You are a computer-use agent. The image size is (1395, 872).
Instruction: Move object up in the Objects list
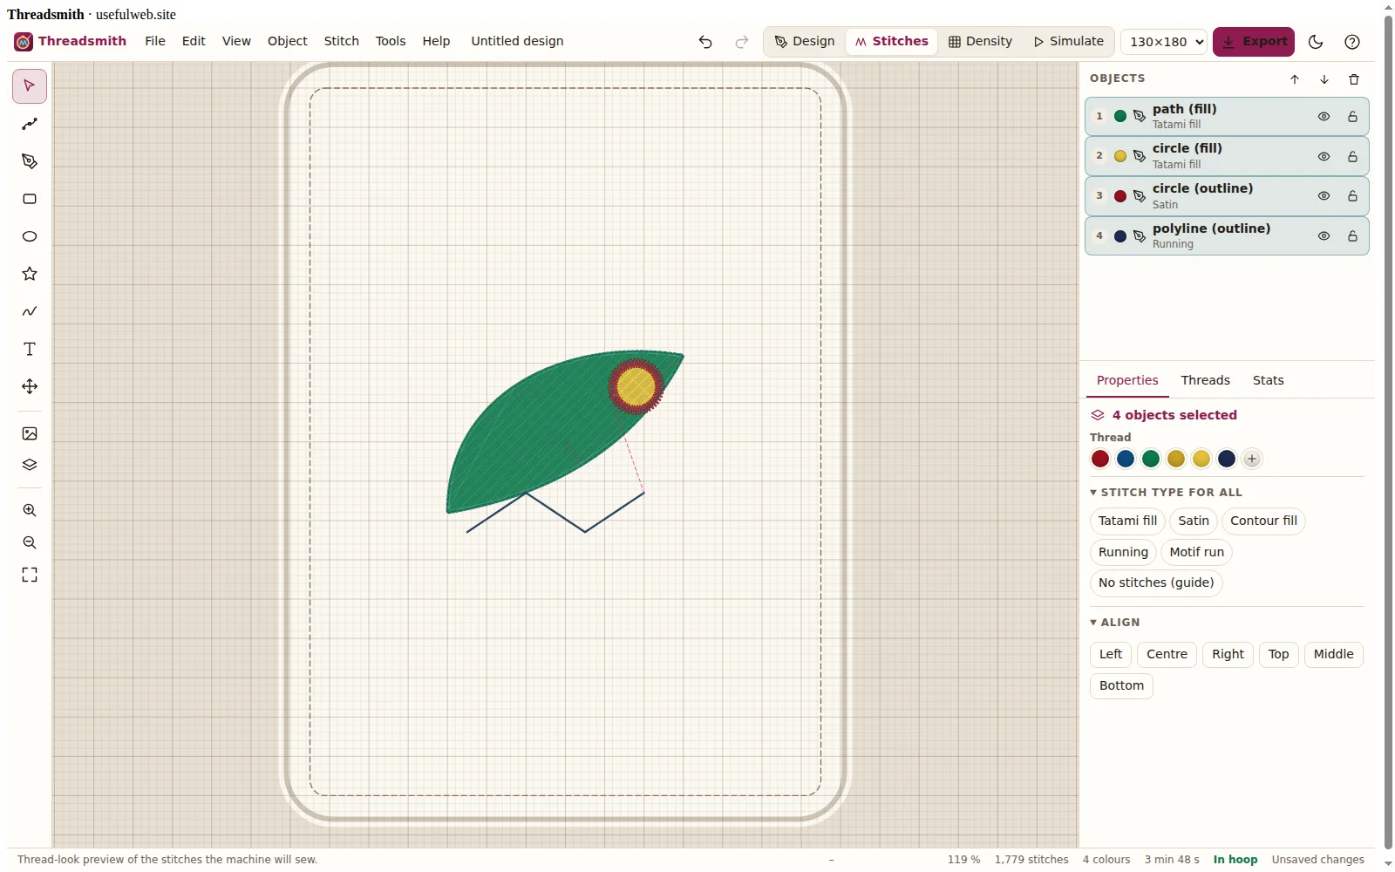click(x=1295, y=79)
